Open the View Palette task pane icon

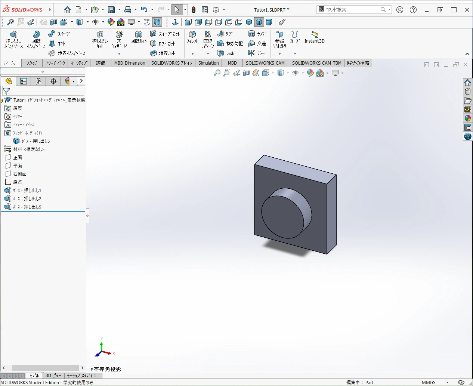[468, 109]
